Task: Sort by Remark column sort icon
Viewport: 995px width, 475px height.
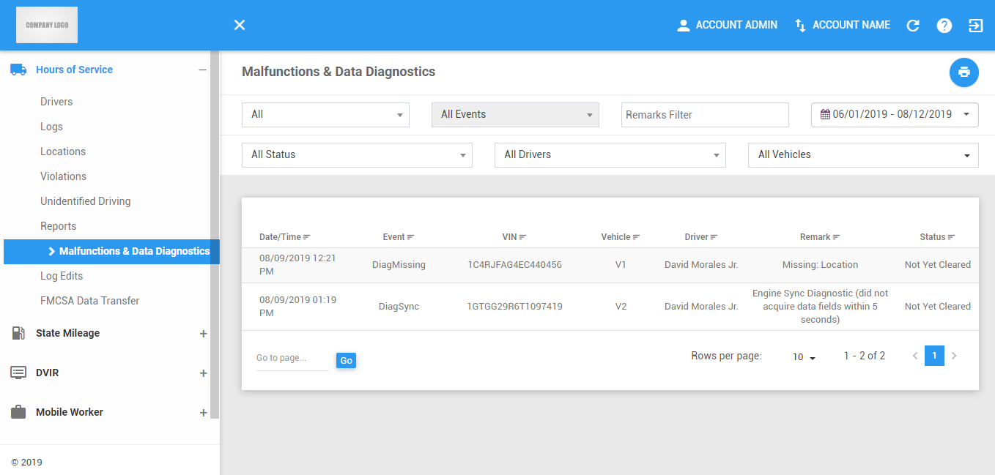Action: (837, 237)
